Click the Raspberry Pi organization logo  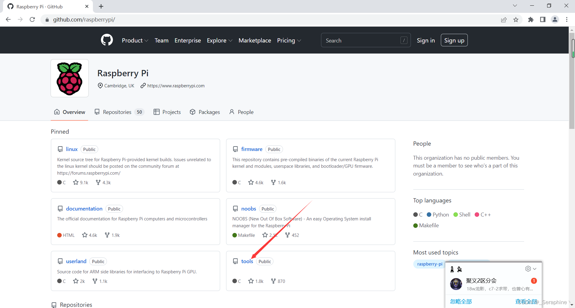[69, 78]
